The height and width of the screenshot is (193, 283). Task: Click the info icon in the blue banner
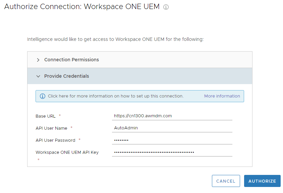(43, 96)
